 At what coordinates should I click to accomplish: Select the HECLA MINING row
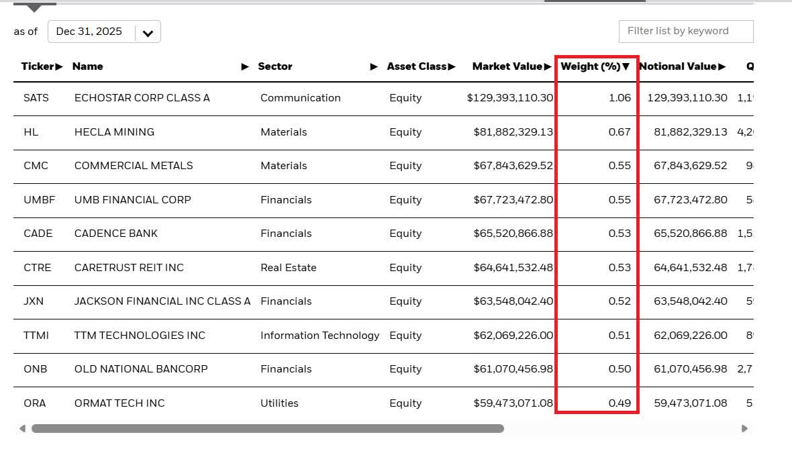pyautogui.click(x=114, y=132)
